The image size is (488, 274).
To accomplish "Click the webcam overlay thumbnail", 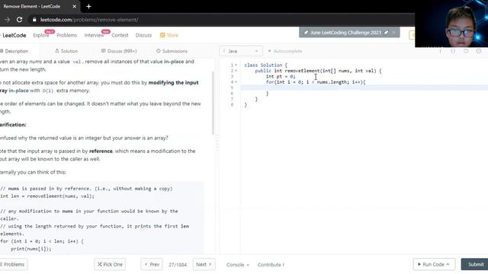I will [451, 24].
